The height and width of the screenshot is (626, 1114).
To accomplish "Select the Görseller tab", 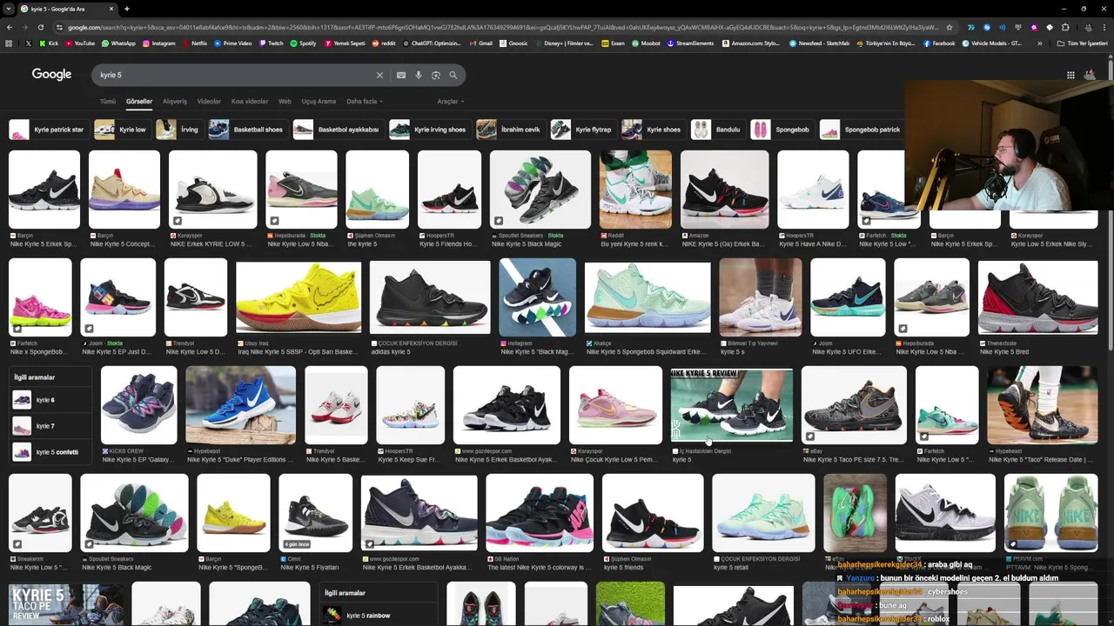I will [x=139, y=102].
